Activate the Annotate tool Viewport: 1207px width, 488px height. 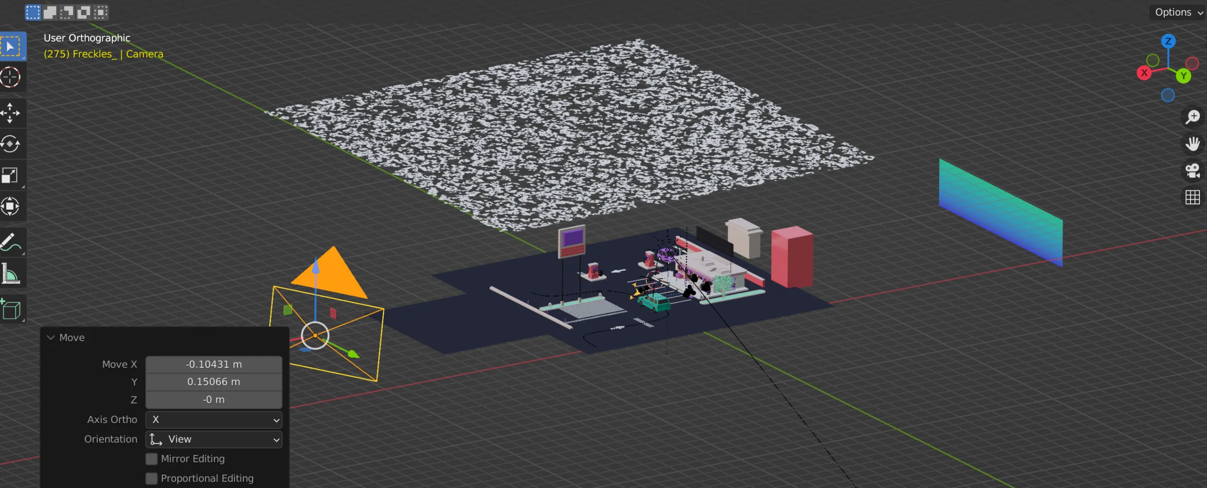coord(11,243)
